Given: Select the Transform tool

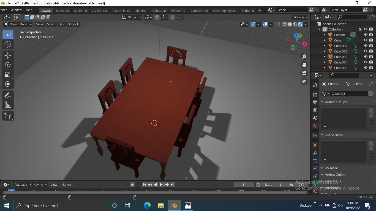Looking at the screenshot, I should pos(8,84).
